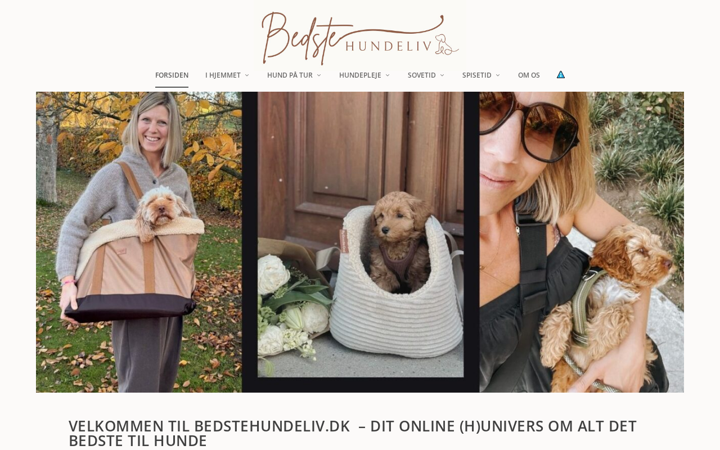720x450 pixels.
Task: Click the blue warning triangle icon in navigation
Action: click(x=561, y=75)
